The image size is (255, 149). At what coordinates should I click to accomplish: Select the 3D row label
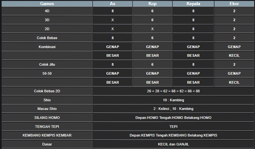(47, 20)
